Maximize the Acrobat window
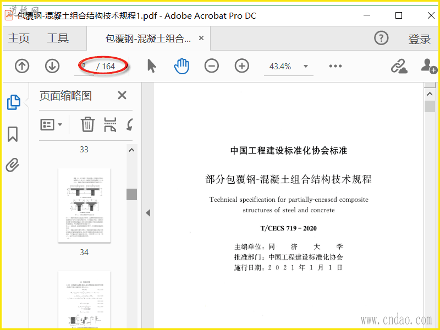Image resolution: width=440 pixels, height=330 pixels. click(399, 15)
